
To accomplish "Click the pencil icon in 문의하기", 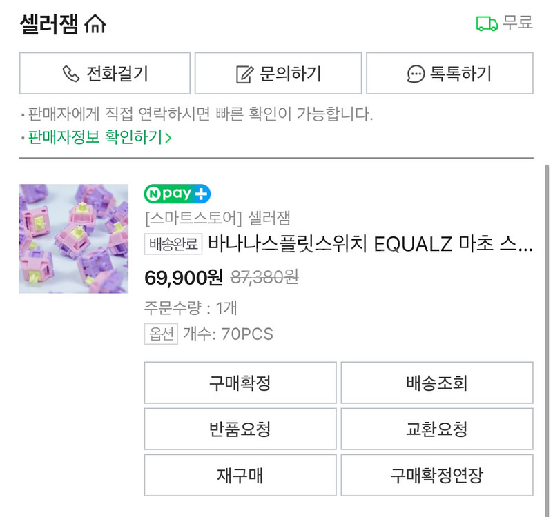I will pyautogui.click(x=244, y=74).
